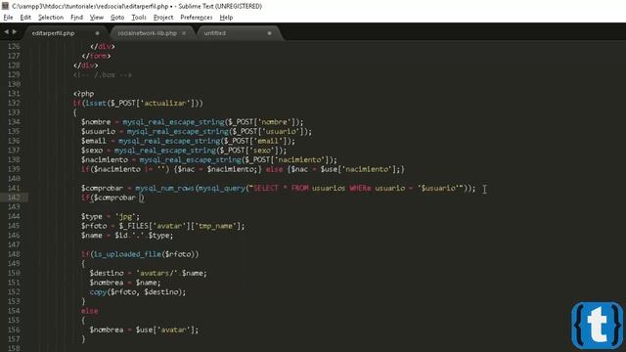Click the Sublime Text icon in title bar

coord(5,6)
